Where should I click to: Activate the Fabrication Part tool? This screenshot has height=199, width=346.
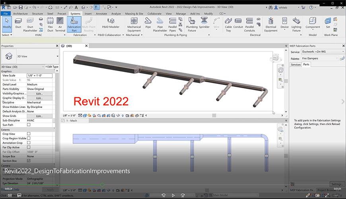tap(74, 25)
